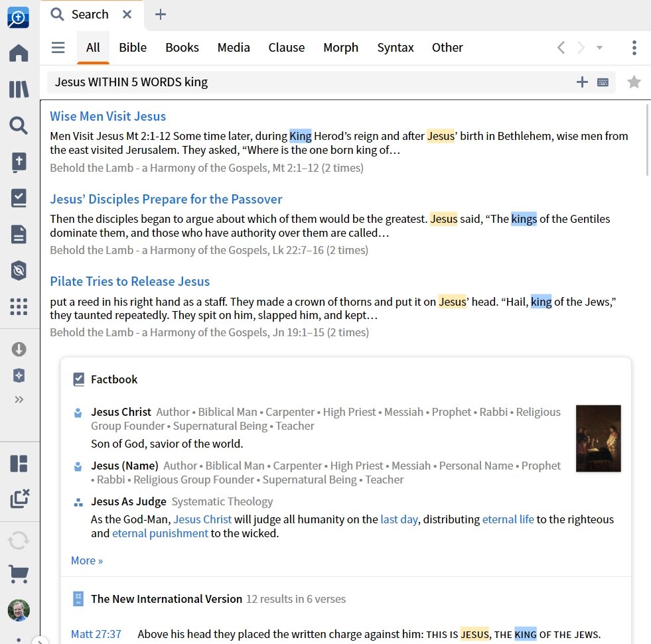Follow the 'eternal life' link

(508, 519)
